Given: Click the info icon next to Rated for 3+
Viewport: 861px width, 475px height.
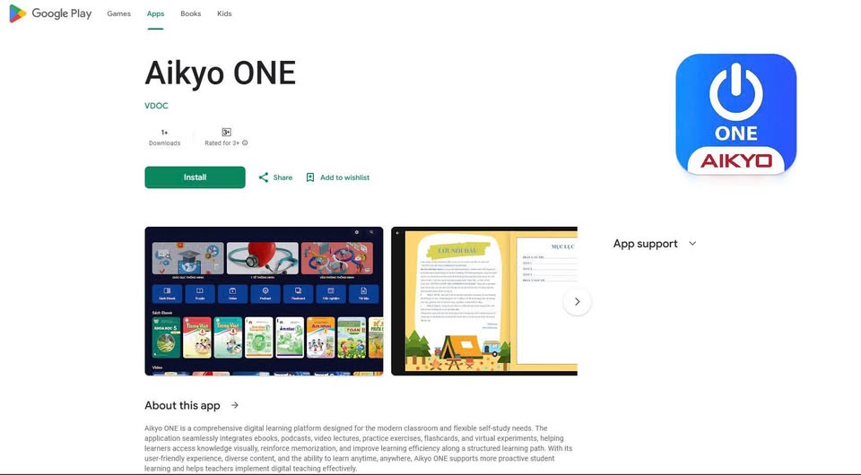Looking at the screenshot, I should tap(245, 142).
